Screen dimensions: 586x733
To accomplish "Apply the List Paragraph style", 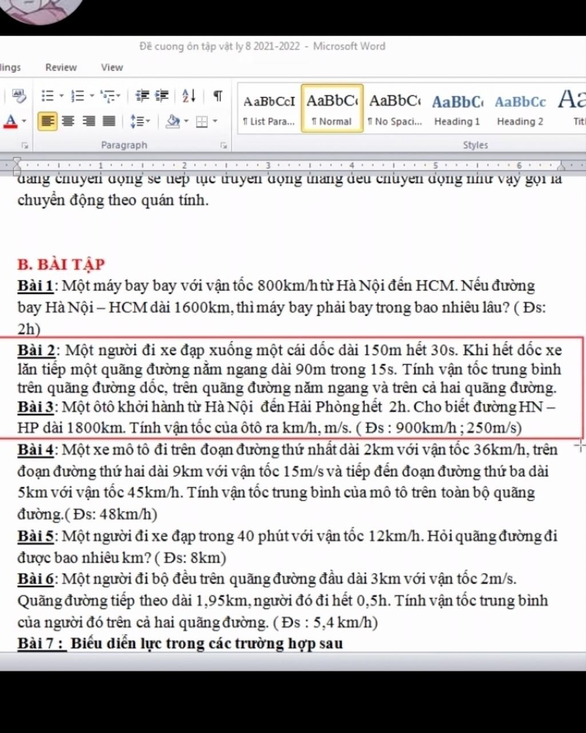I will click(269, 109).
